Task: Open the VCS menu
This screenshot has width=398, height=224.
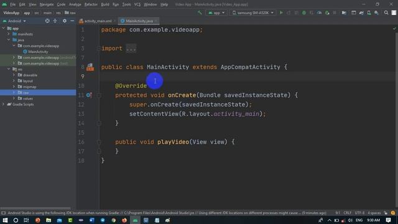Action: point(137,4)
